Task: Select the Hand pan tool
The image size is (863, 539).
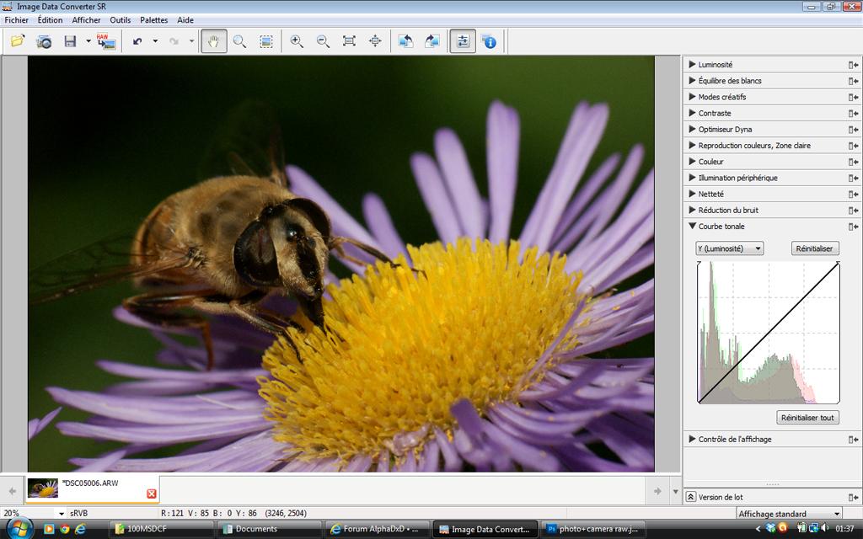Action: point(213,41)
